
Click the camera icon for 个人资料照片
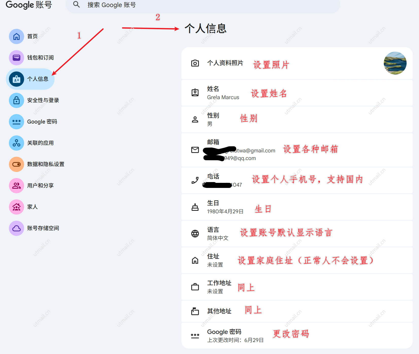point(195,63)
